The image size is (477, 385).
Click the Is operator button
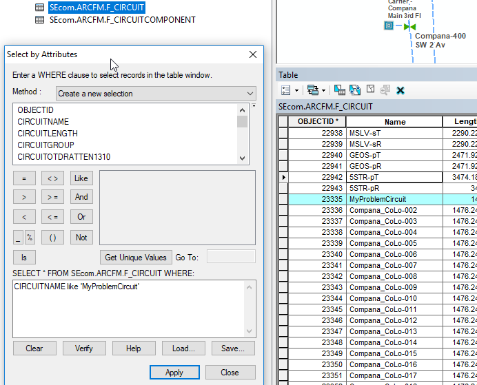pyautogui.click(x=24, y=258)
